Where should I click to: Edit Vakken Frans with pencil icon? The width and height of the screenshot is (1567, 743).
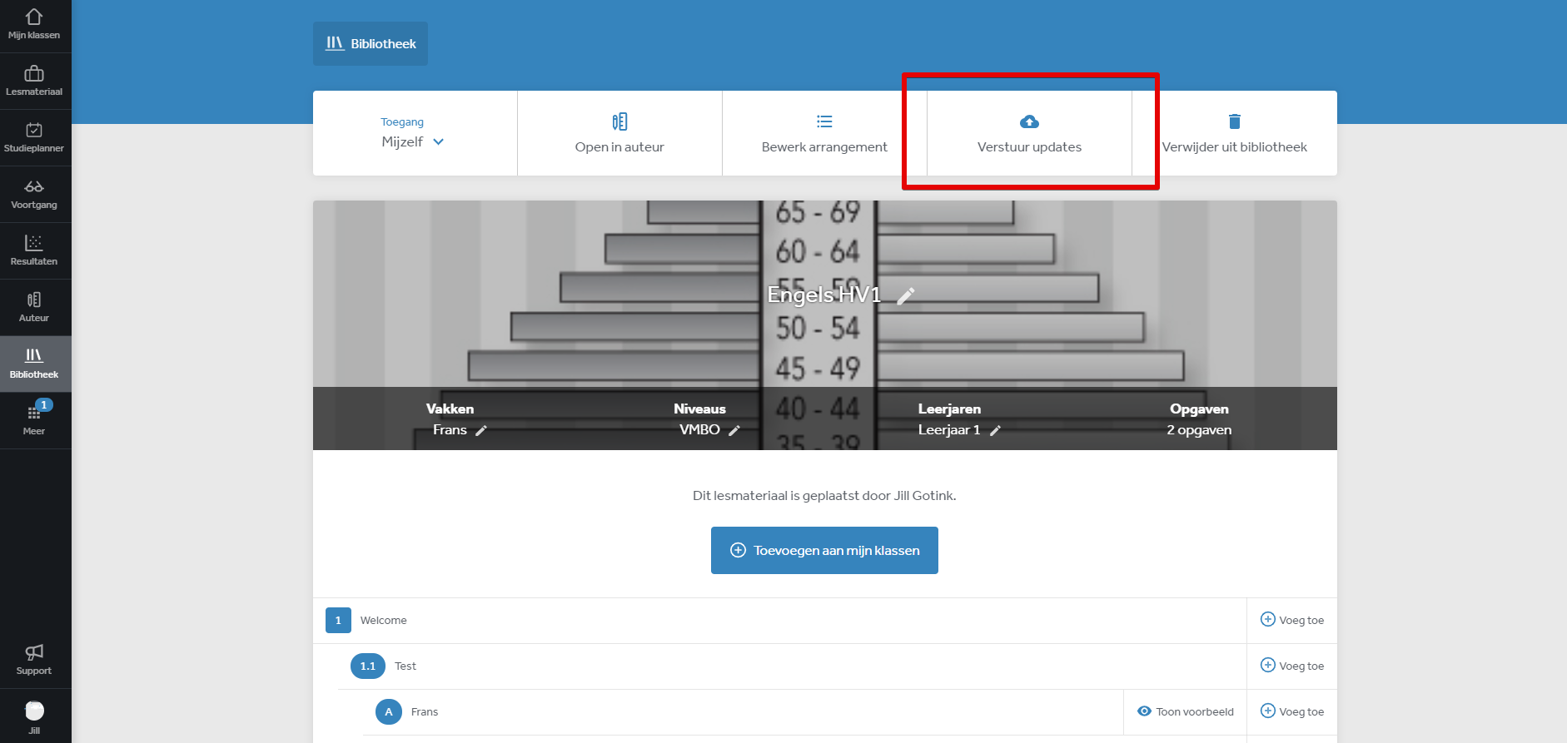pos(481,430)
